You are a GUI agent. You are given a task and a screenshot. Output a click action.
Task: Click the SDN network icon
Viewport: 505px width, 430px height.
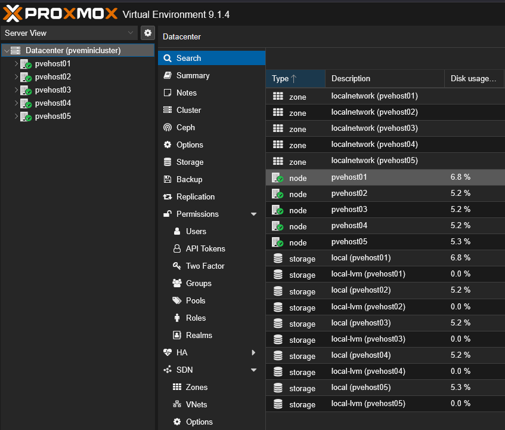click(168, 370)
